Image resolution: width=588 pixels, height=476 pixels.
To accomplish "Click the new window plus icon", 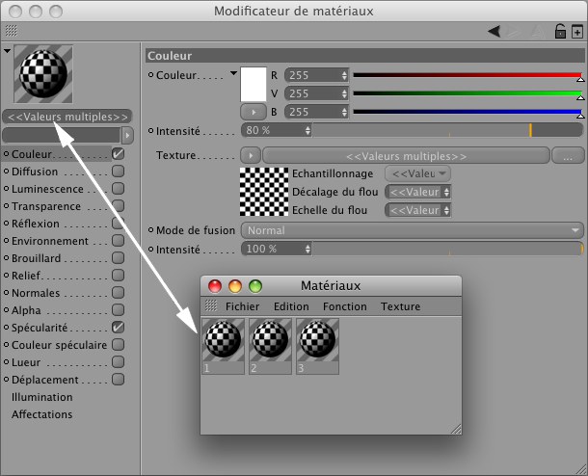I will (576, 32).
